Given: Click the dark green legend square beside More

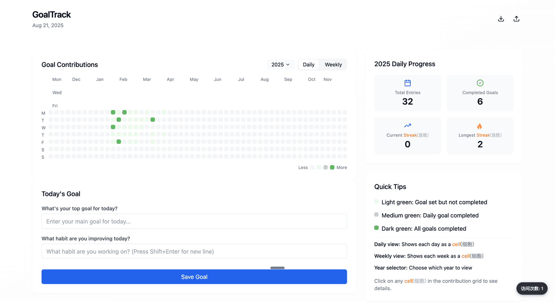Looking at the screenshot, I should [332, 167].
